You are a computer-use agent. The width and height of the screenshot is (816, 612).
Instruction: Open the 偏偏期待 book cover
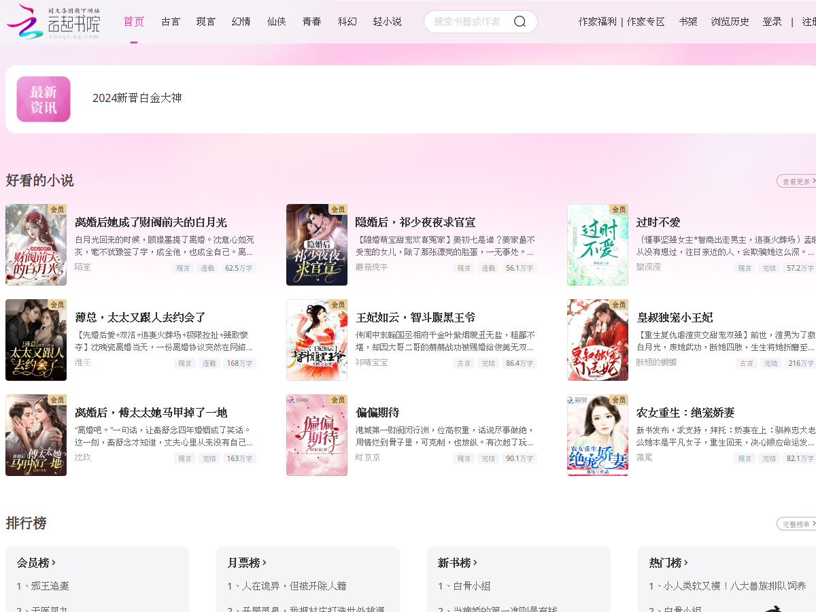[x=317, y=435]
